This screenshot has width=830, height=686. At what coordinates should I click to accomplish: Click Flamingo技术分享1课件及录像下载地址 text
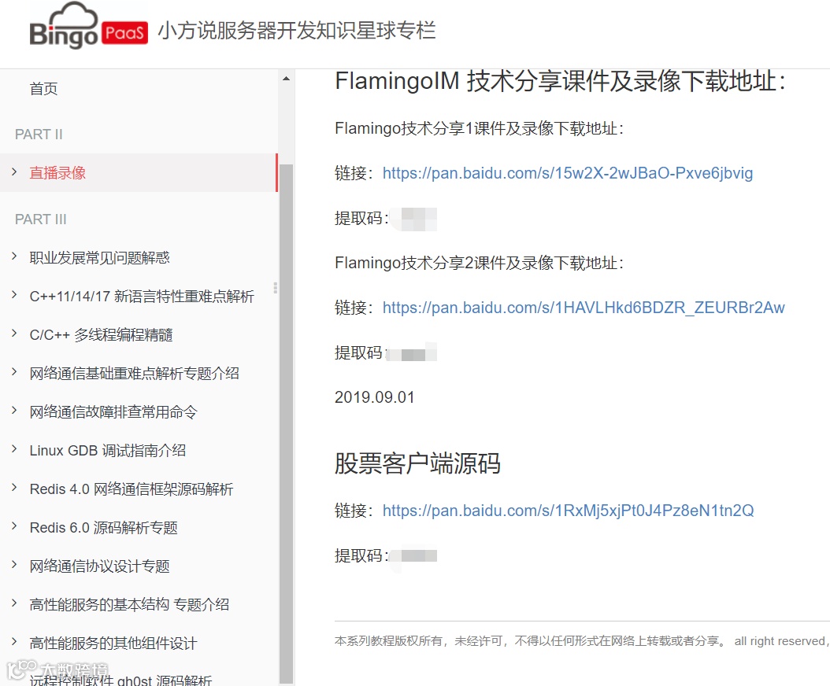480,128
